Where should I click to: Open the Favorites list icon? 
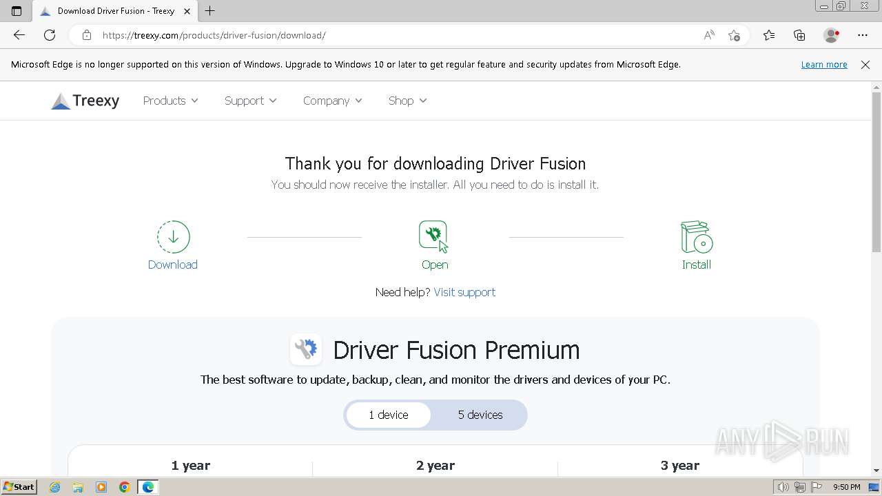coord(769,35)
